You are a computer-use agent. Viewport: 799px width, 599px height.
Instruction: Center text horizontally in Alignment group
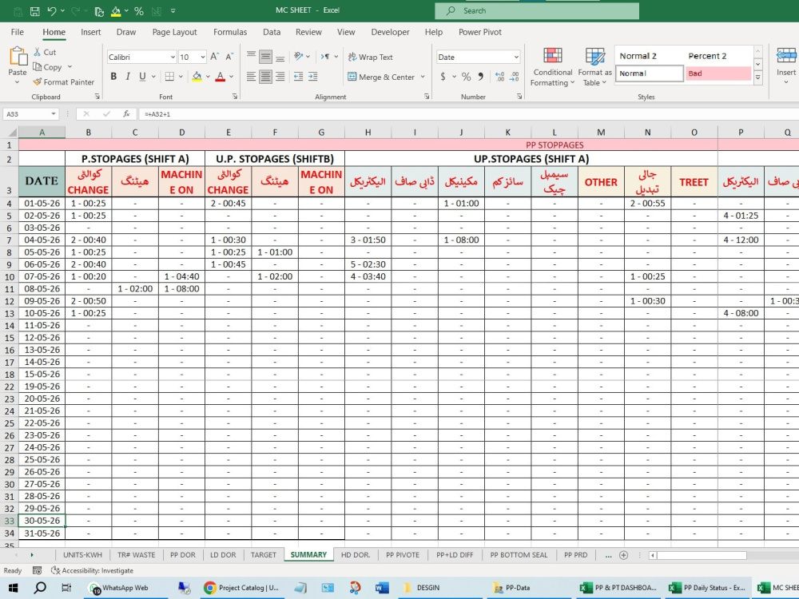tap(265, 77)
